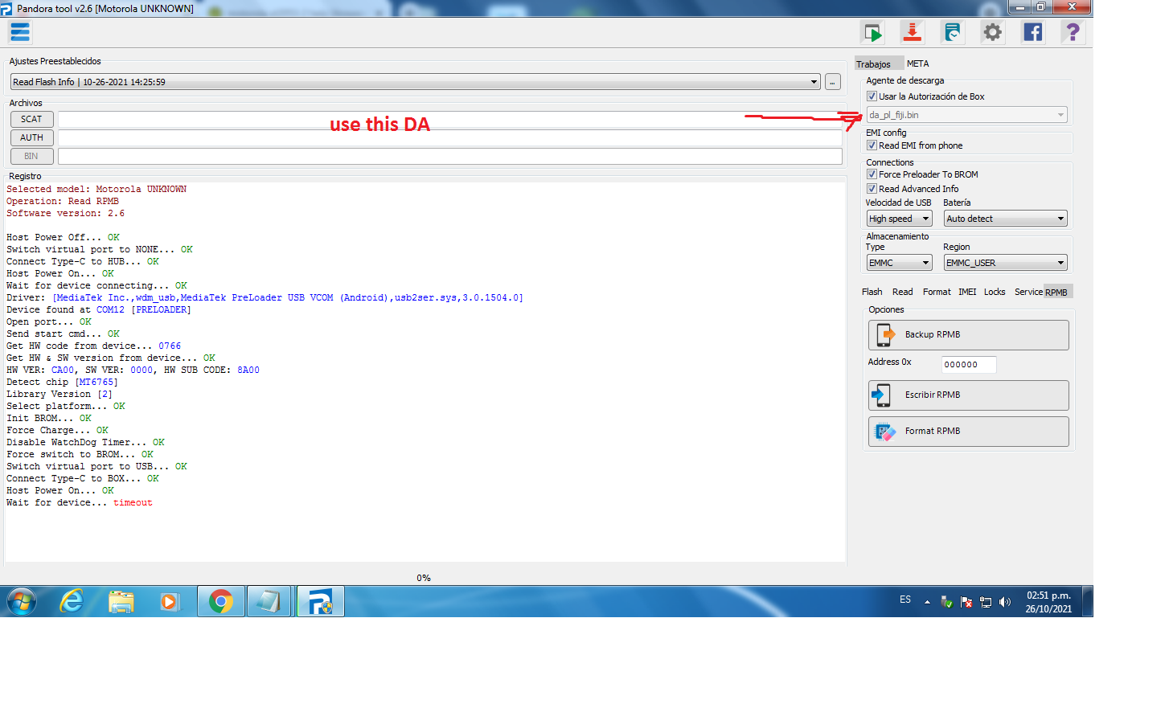
Task: Click the SCAT file path field
Action: click(x=450, y=119)
